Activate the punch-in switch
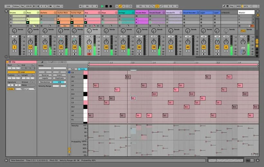This screenshot has height=167, width=264. point(153,6)
